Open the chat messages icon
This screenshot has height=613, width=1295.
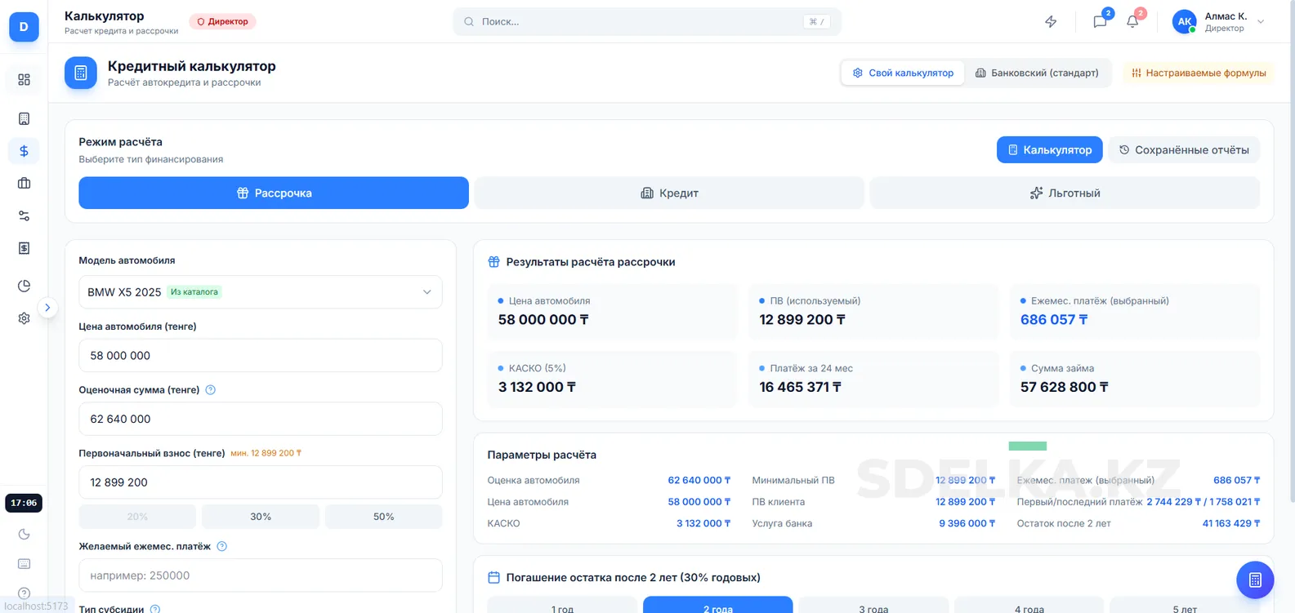[1100, 22]
